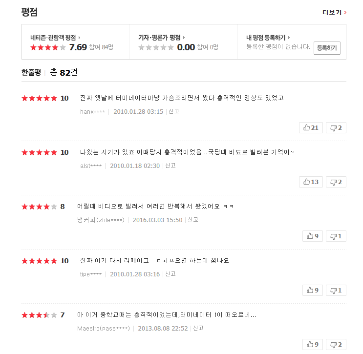The width and height of the screenshot is (363, 354).
Task: Dislike the hanx**** review
Action: [336, 128]
